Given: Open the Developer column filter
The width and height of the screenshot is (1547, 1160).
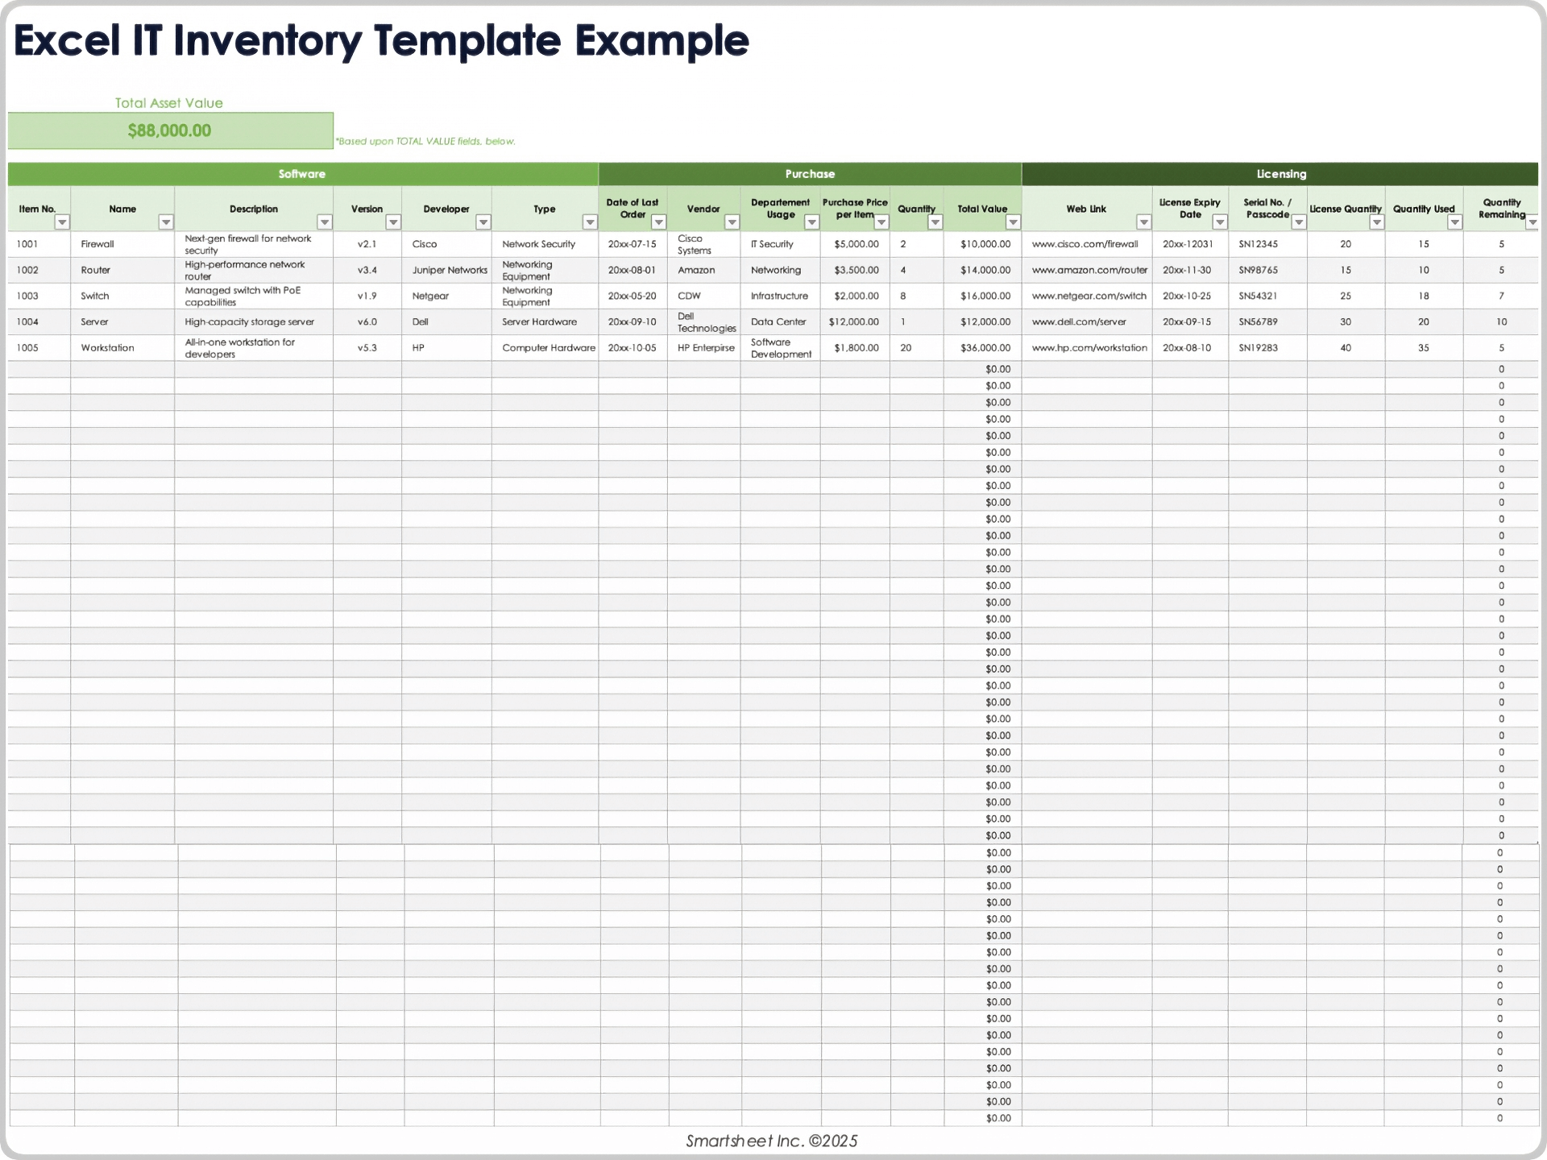Looking at the screenshot, I should tap(484, 222).
